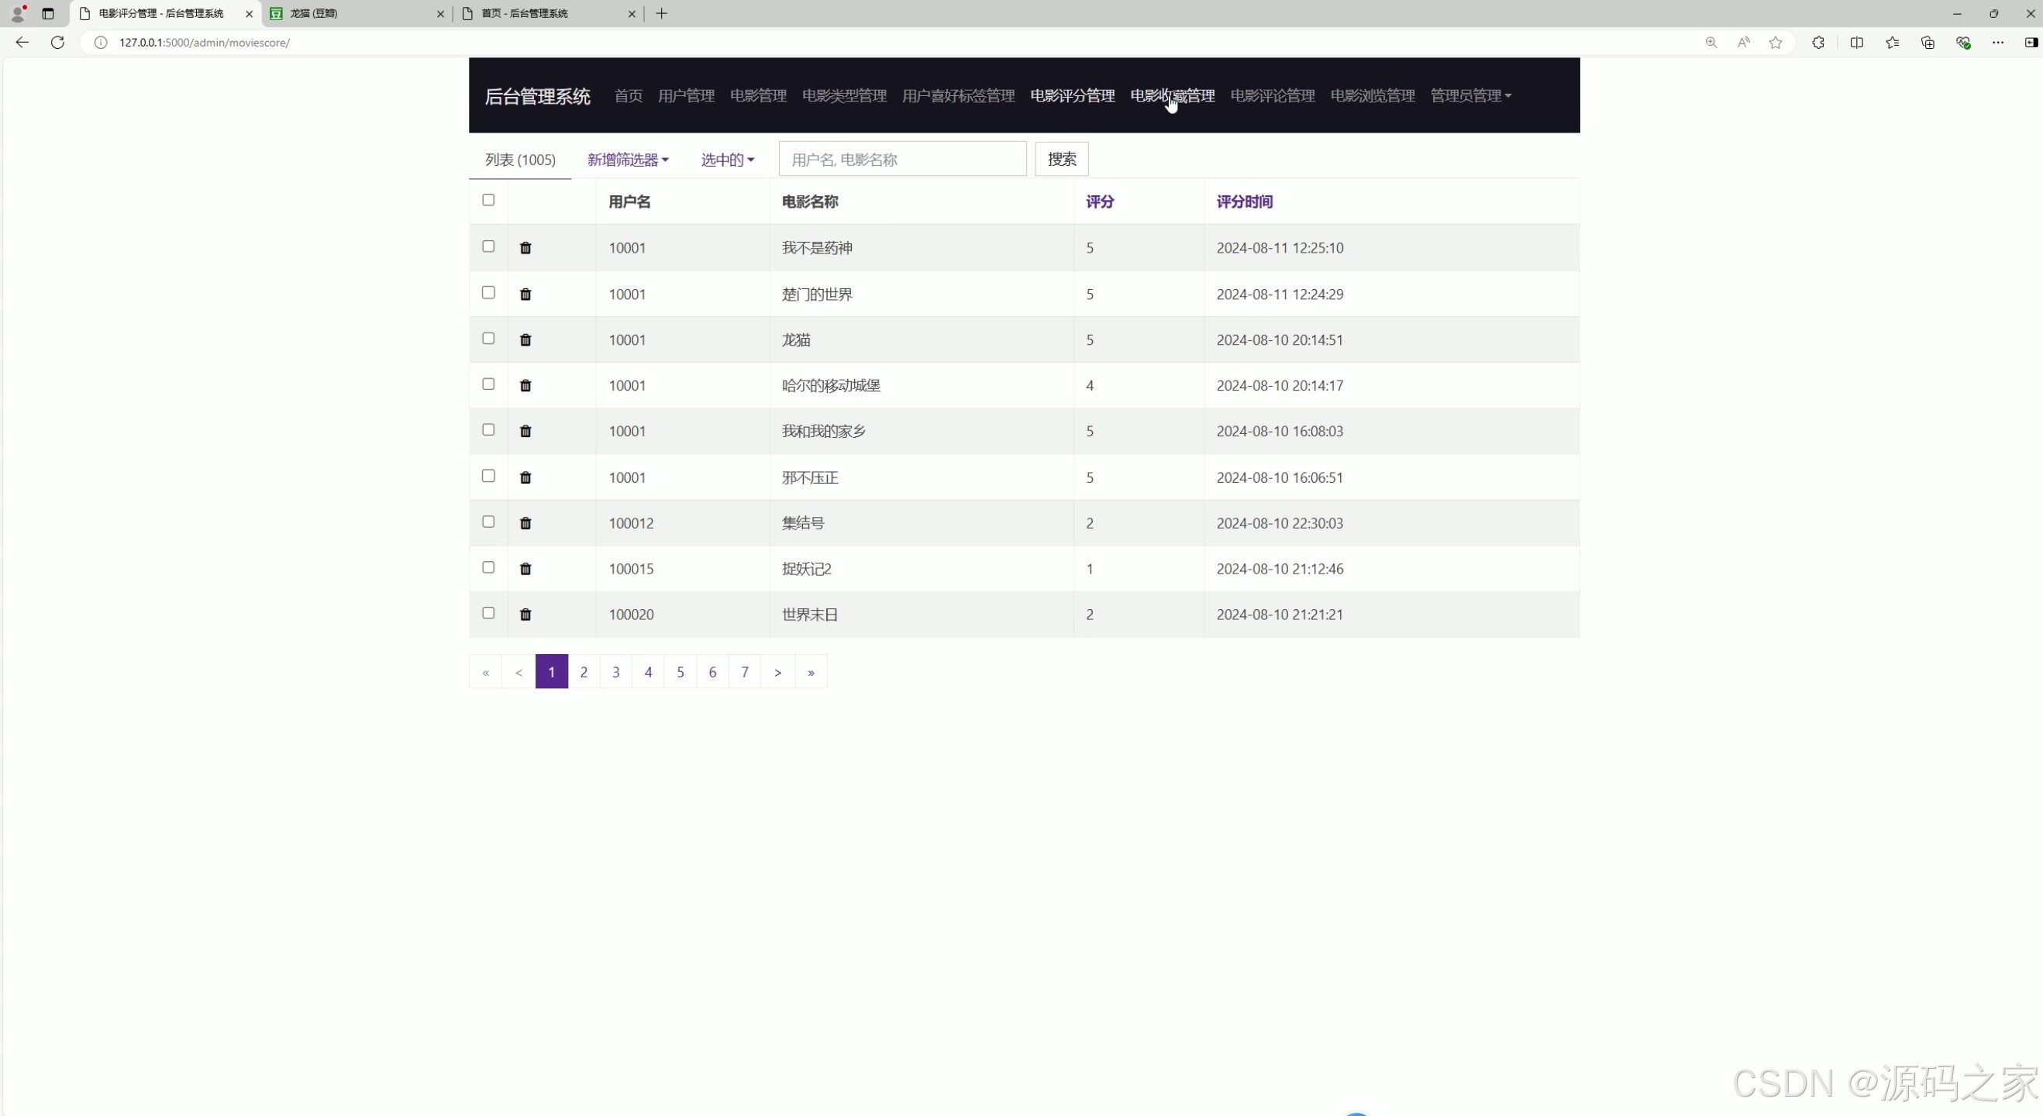Open 电影收藏管理 in navigation bar
This screenshot has width=2043, height=1116.
tap(1171, 96)
